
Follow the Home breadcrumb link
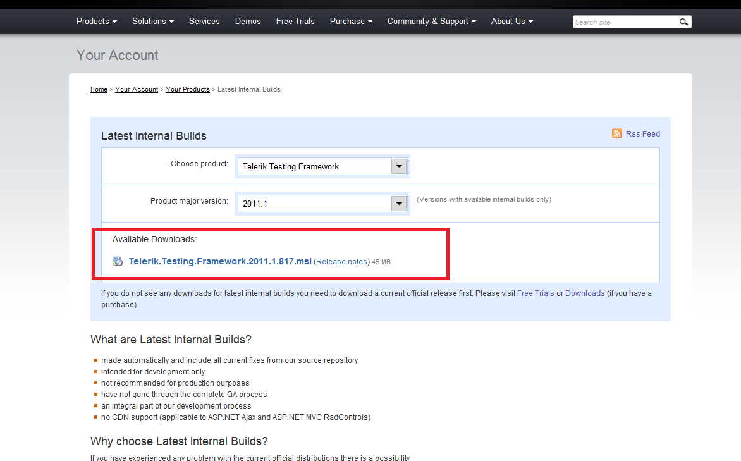[99, 89]
